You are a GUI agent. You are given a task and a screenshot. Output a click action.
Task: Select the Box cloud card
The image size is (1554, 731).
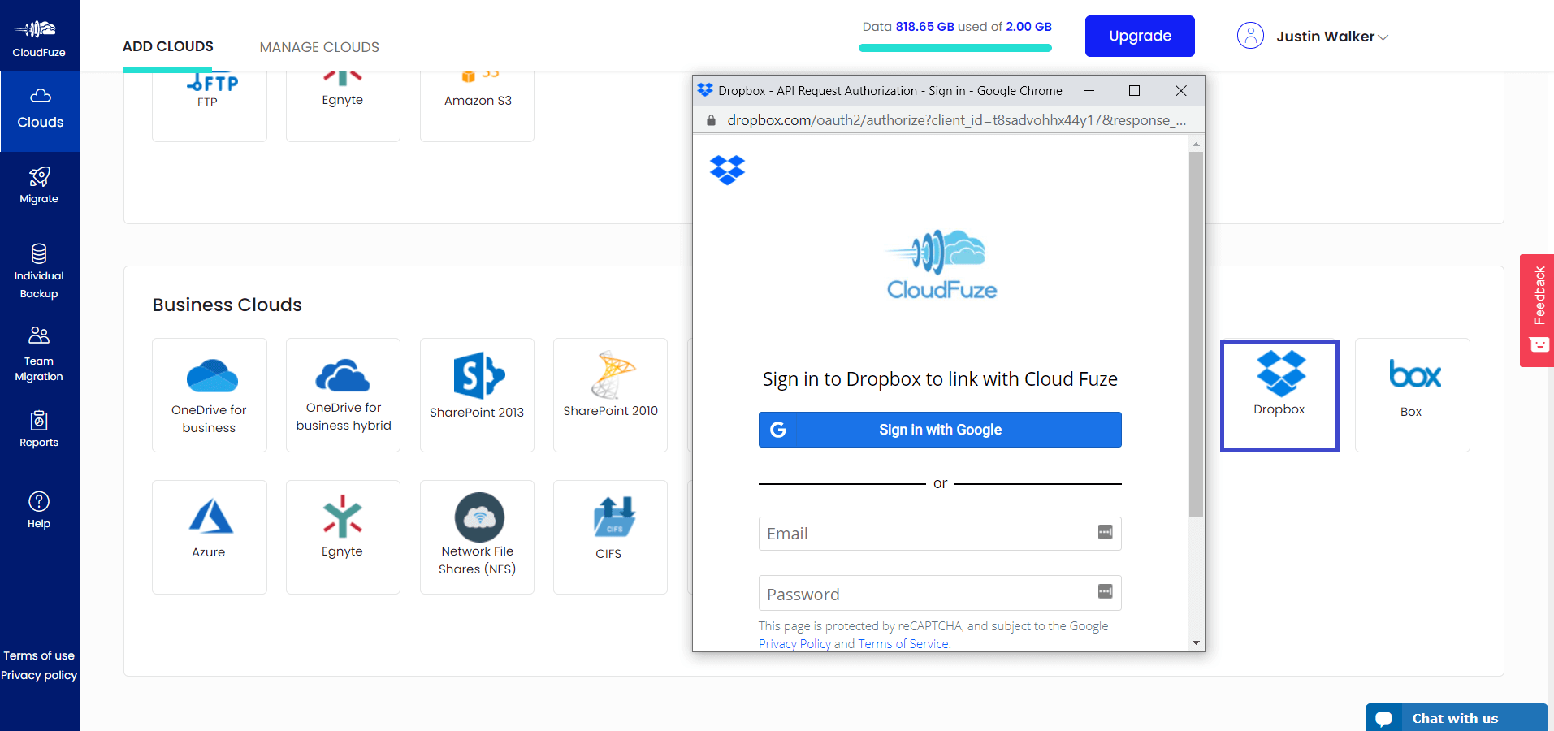1412,395
